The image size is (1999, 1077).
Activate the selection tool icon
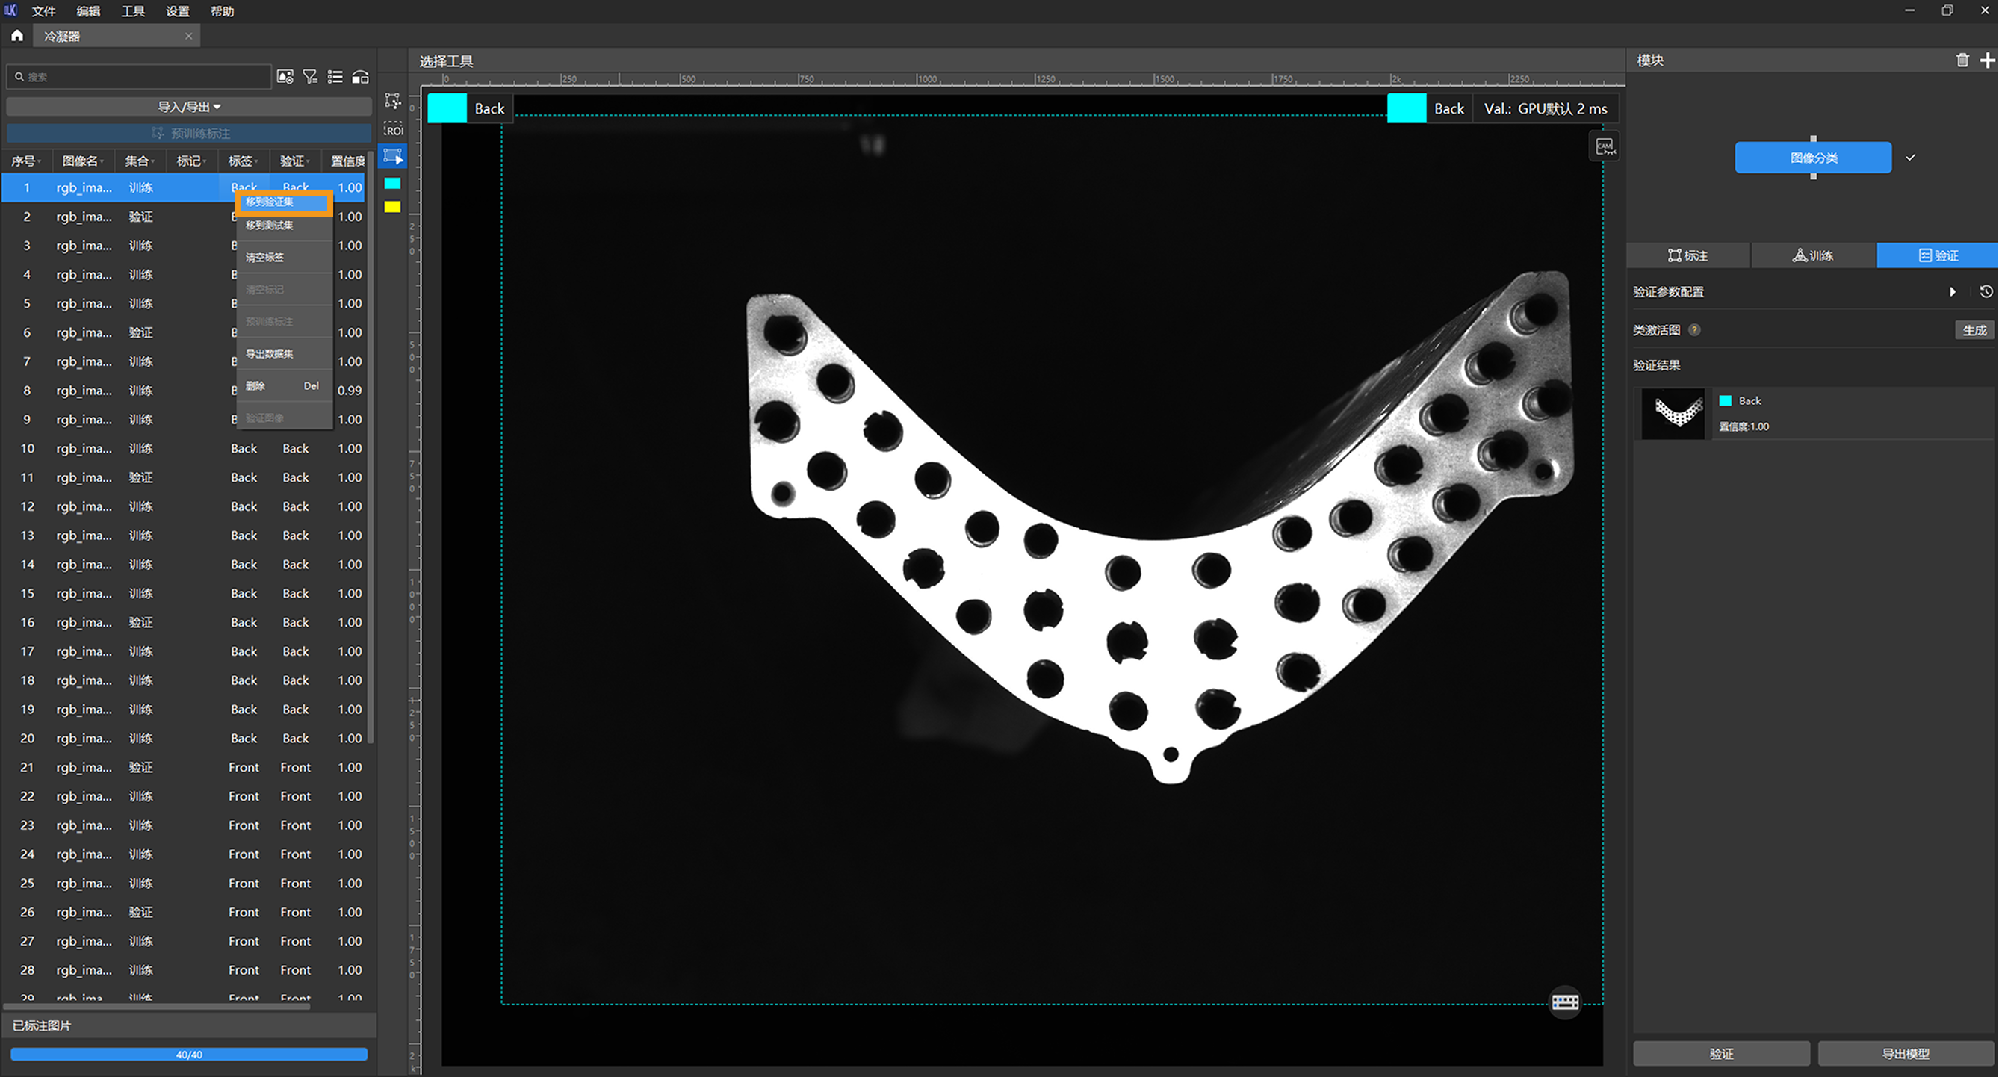pos(394,156)
